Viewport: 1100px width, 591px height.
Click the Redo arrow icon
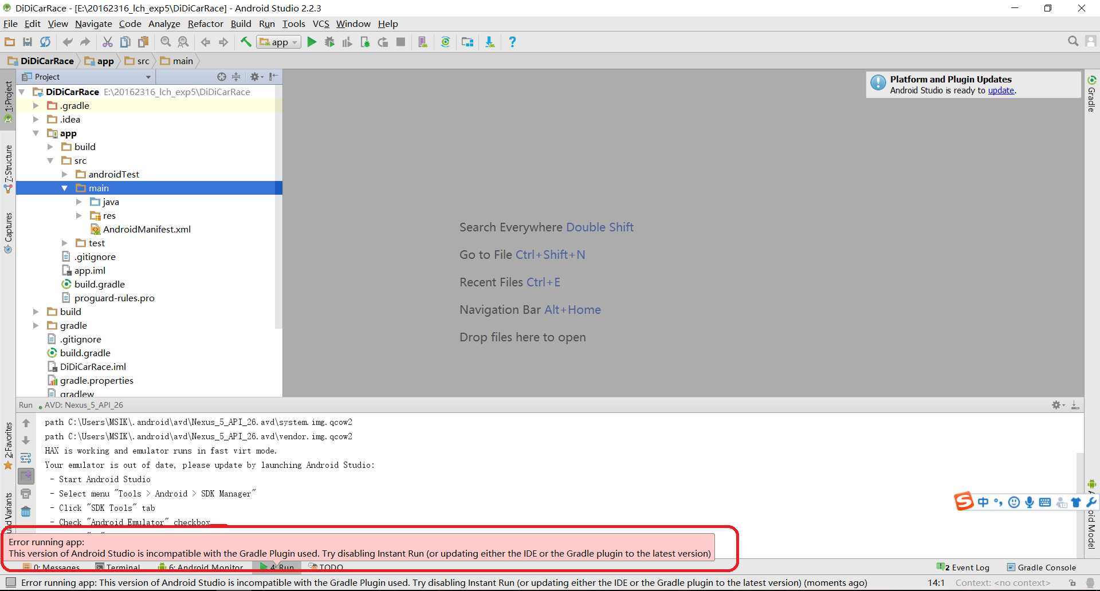85,42
